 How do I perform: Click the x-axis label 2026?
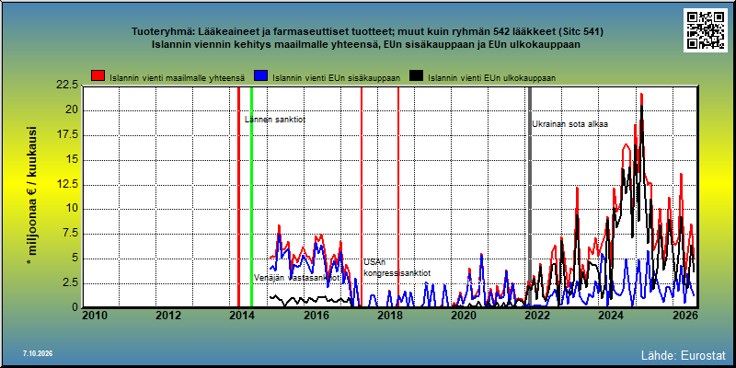(684, 316)
